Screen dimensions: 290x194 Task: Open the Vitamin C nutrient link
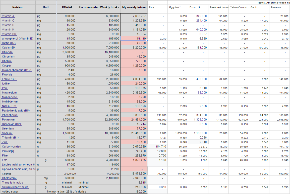coord(8,20)
